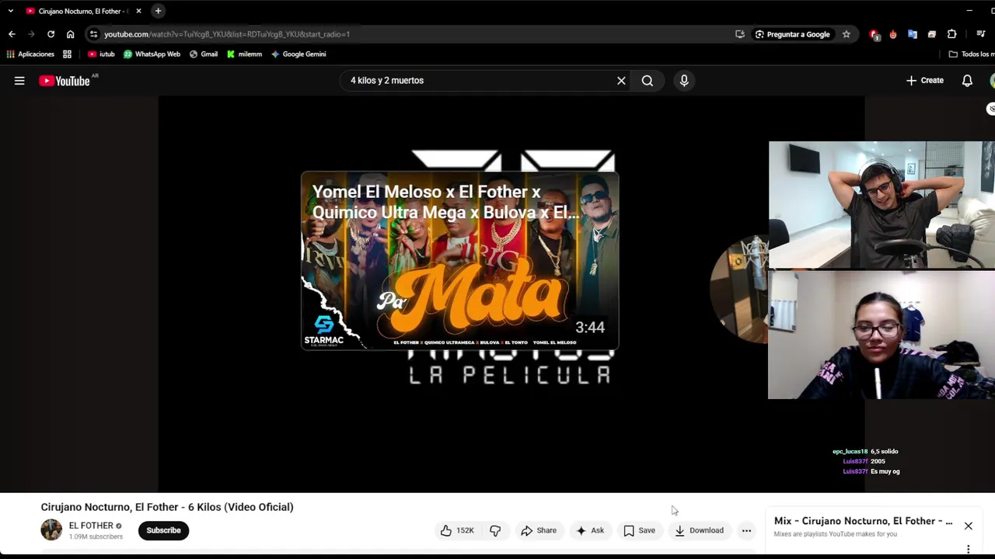Open the Aplicaciones bookmark
The width and height of the screenshot is (995, 559).
pos(30,54)
